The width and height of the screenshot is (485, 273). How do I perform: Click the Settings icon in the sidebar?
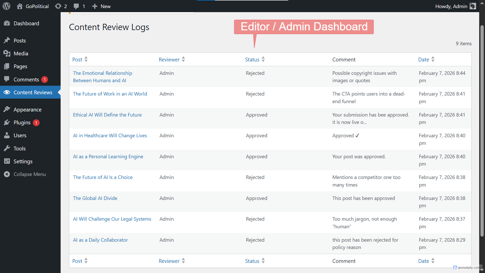click(x=7, y=161)
